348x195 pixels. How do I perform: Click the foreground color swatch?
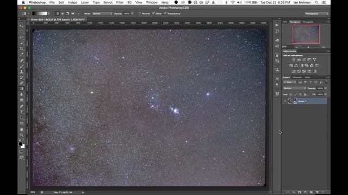click(x=21, y=144)
